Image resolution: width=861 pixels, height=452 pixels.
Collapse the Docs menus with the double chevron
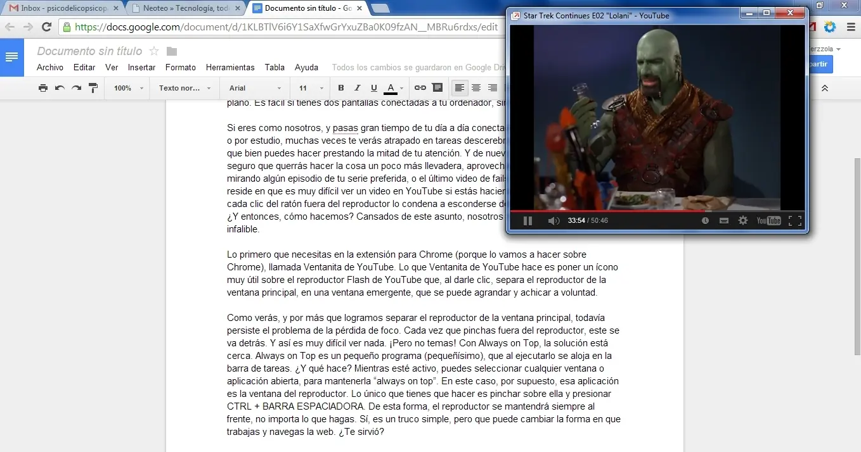824,88
